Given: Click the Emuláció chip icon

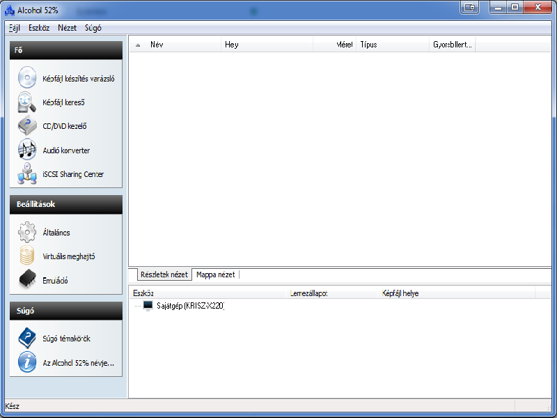Looking at the screenshot, I should click(x=27, y=280).
